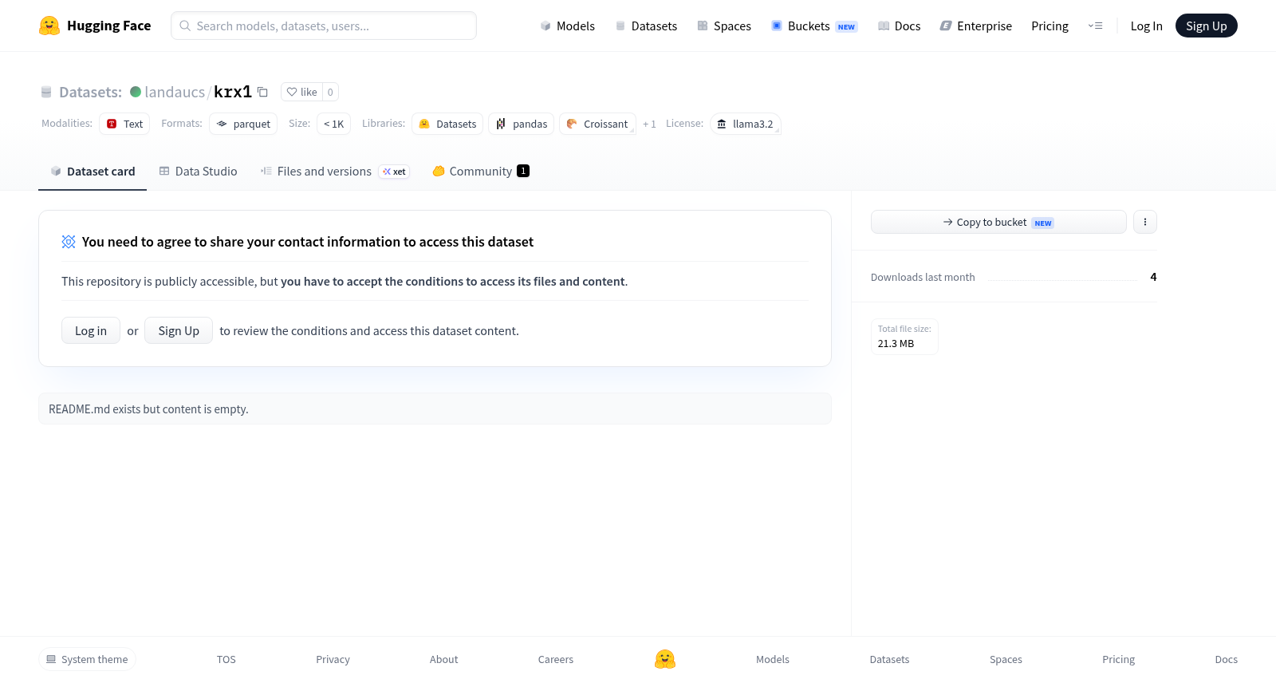The width and height of the screenshot is (1276, 687).
Task: Copy dataset name krx1 with copy icon
Action: pos(262,92)
